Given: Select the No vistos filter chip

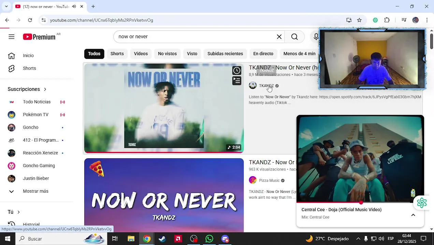Looking at the screenshot, I should pyautogui.click(x=167, y=54).
